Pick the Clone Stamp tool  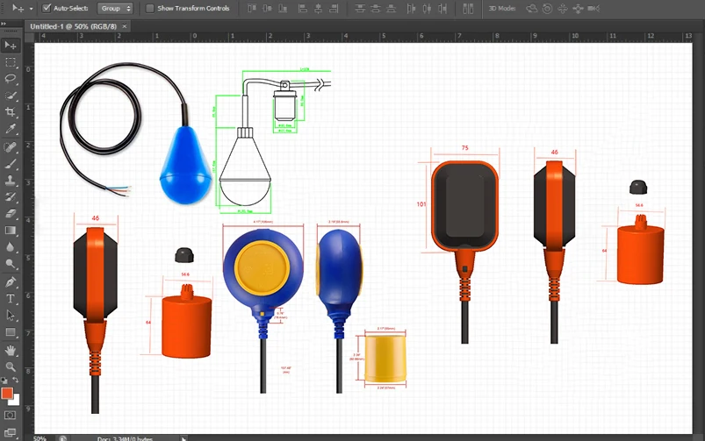(x=10, y=180)
